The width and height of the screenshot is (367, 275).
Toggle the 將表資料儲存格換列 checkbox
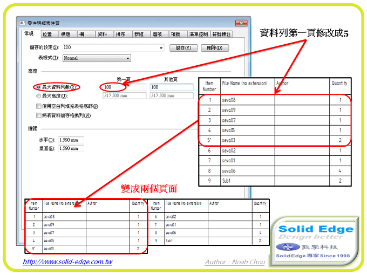tap(38, 115)
